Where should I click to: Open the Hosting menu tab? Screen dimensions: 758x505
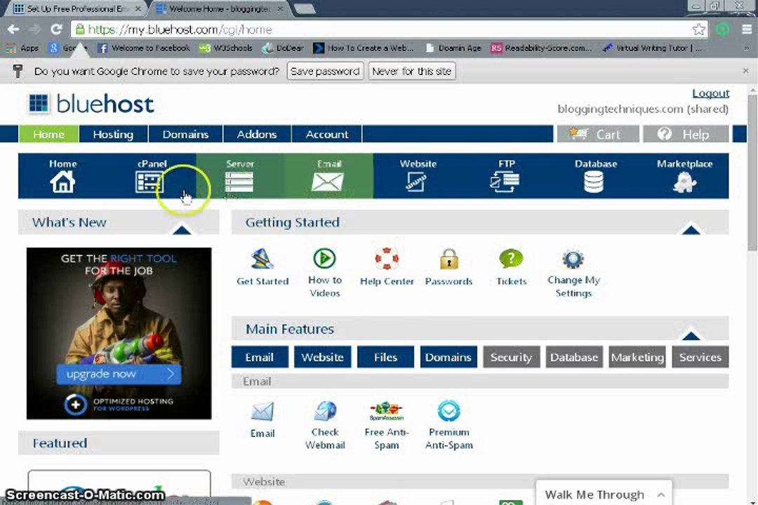[x=113, y=134]
